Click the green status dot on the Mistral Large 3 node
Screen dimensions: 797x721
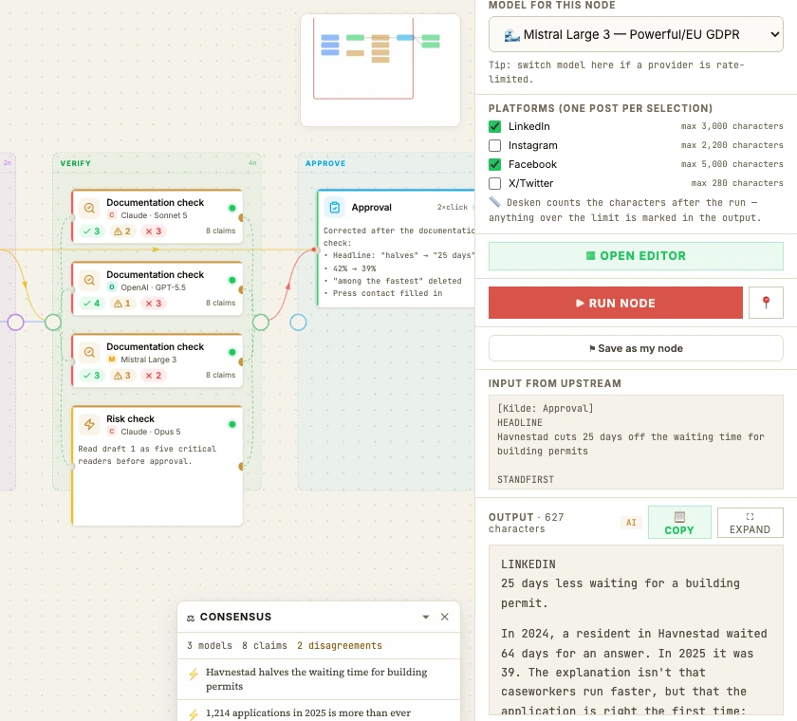[x=232, y=352]
